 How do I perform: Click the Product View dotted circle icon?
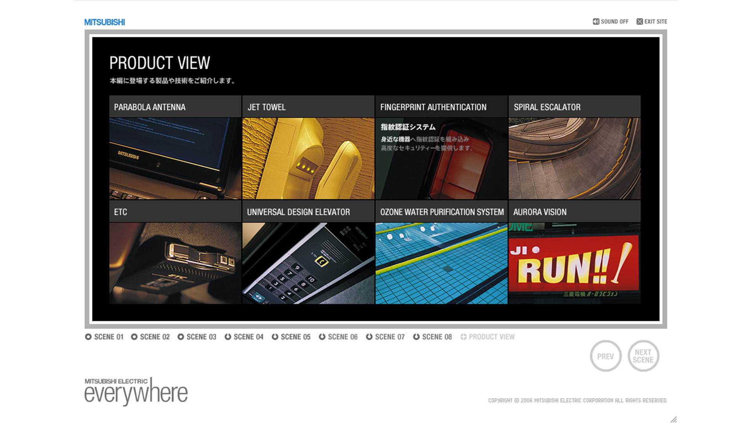pos(463,337)
